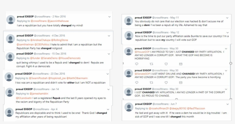This screenshot has width=235, height=124.
Task: Visit the @RollingStone profile link
Action: [61, 40]
